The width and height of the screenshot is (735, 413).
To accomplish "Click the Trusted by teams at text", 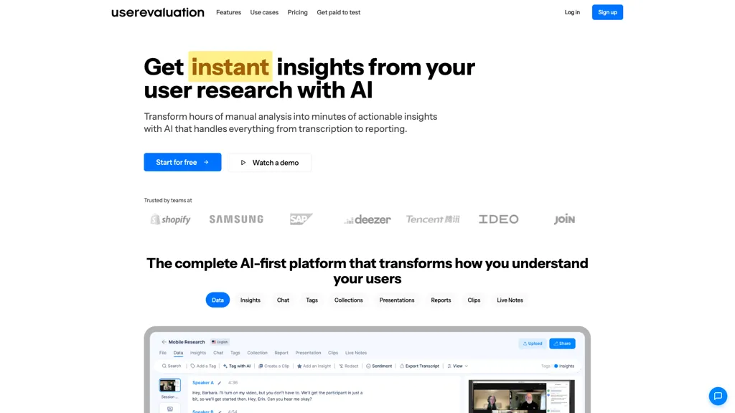I will [x=168, y=201].
